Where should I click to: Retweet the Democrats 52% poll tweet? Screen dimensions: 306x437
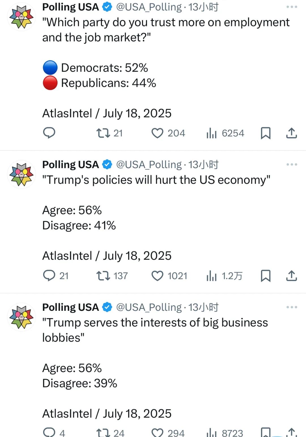click(x=109, y=133)
